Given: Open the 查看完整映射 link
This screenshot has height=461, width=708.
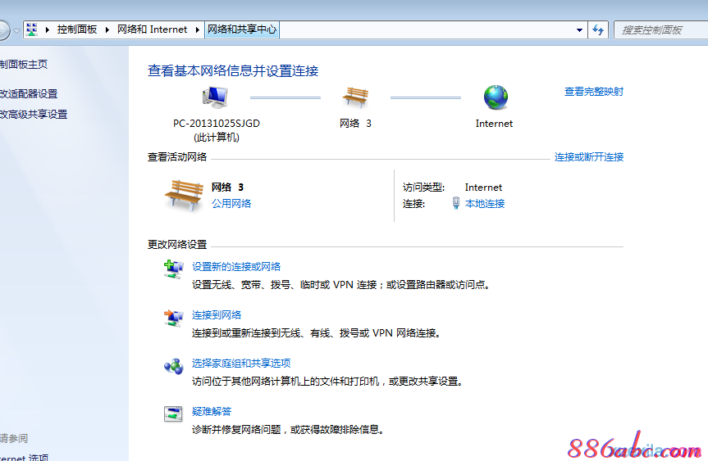Looking at the screenshot, I should [593, 92].
